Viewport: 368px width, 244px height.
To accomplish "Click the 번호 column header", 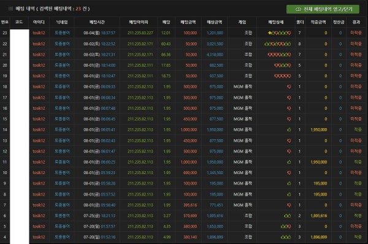I will tap(5, 22).
